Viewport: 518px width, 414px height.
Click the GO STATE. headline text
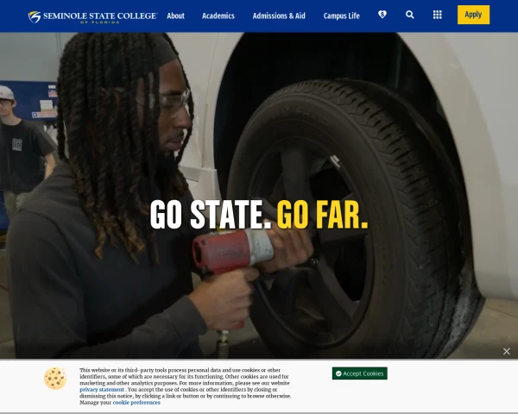coord(211,215)
